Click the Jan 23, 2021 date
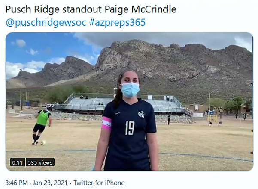Image resolution: width=258 pixels, height=189 pixels. 50,183
